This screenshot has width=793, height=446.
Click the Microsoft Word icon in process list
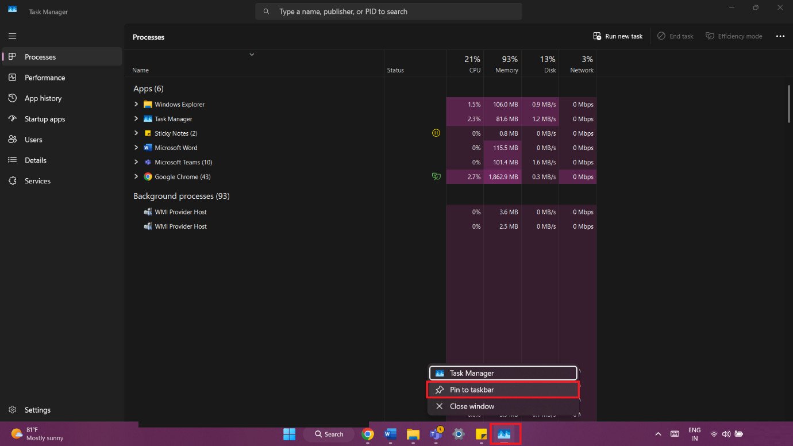[148, 148]
